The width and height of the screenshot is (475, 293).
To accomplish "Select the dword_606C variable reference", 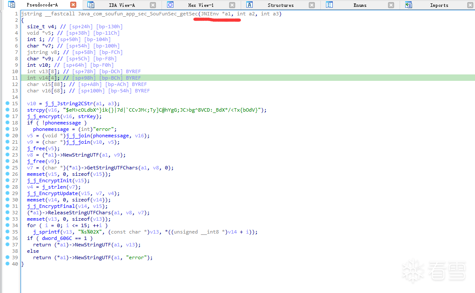I will (x=57, y=238).
